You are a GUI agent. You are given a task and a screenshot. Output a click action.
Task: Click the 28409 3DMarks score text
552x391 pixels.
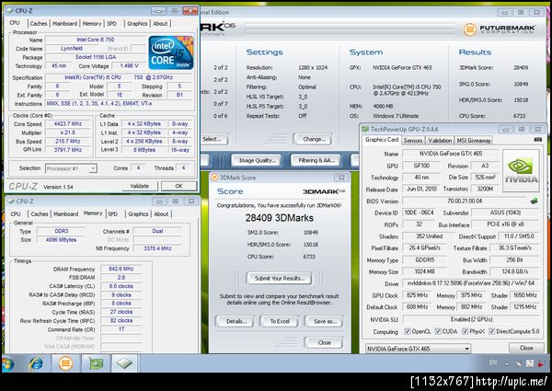279,218
